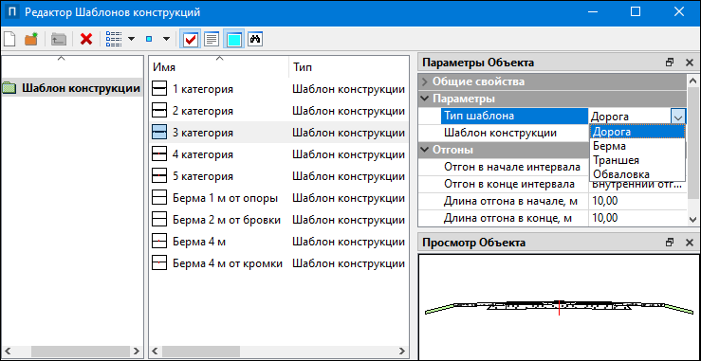Click icon of 1 категория row
The image size is (701, 361).
pyautogui.click(x=159, y=89)
